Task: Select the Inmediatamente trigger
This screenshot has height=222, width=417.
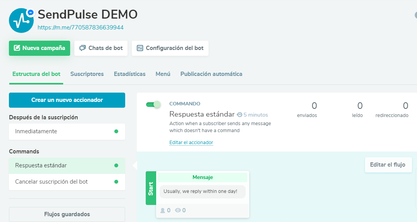Action: click(67, 131)
